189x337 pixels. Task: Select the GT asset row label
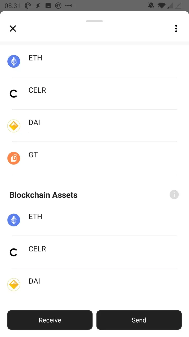pyautogui.click(x=33, y=155)
